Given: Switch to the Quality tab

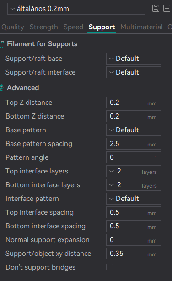Looking at the screenshot, I should point(13,27).
